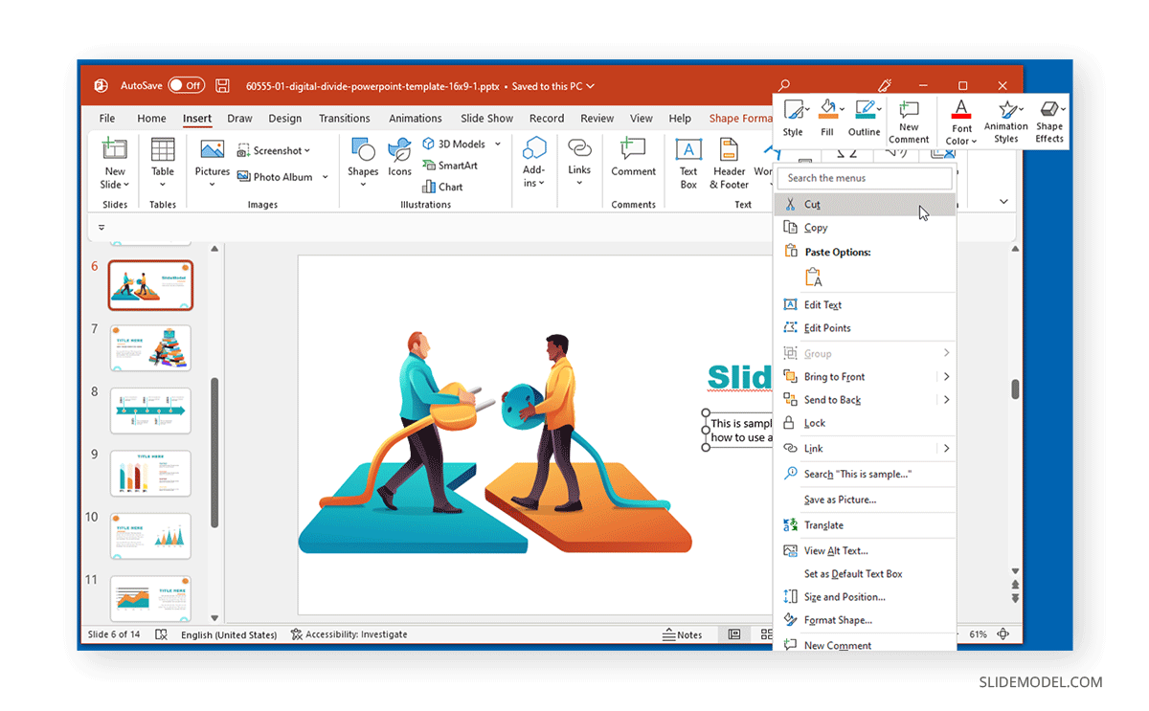Expand the Screenshot dropdown
The image size is (1149, 711).
[305, 149]
